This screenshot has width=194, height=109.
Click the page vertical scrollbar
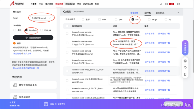[193, 46]
